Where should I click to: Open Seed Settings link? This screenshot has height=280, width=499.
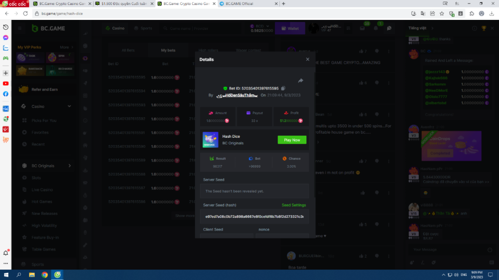pos(293,205)
